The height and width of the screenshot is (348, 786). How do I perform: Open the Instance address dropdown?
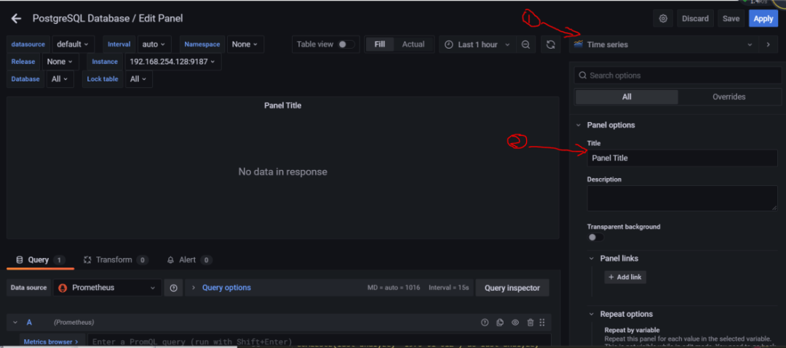(x=172, y=62)
